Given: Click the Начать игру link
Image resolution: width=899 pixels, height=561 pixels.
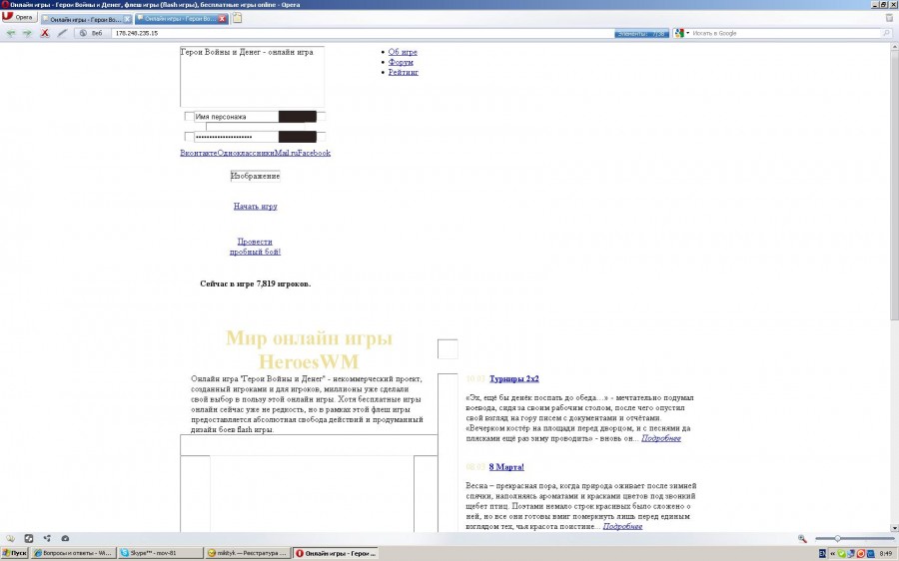Looking at the screenshot, I should (x=255, y=207).
